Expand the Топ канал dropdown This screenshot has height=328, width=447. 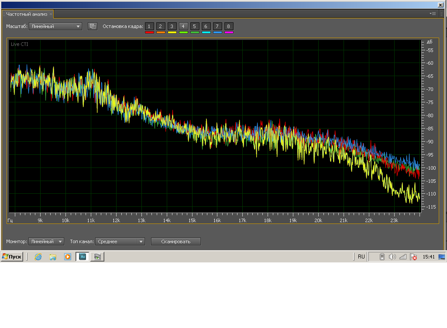click(x=120, y=241)
